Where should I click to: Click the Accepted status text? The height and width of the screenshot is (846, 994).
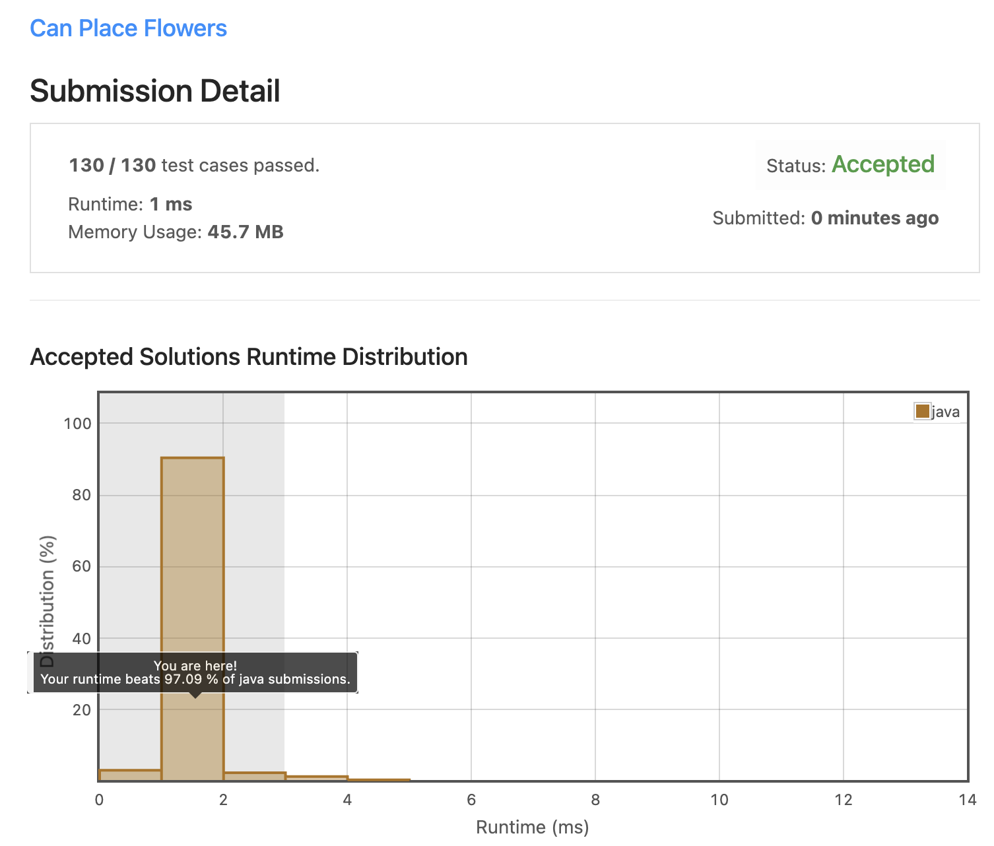883,164
